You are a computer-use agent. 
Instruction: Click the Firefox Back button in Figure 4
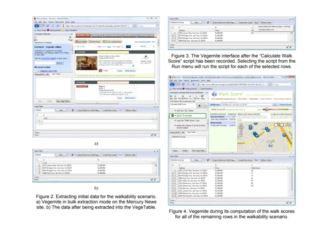point(173,84)
